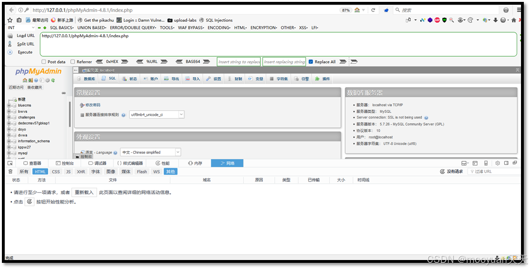
Task: Toggle the CSS network filter
Action: 56,172
